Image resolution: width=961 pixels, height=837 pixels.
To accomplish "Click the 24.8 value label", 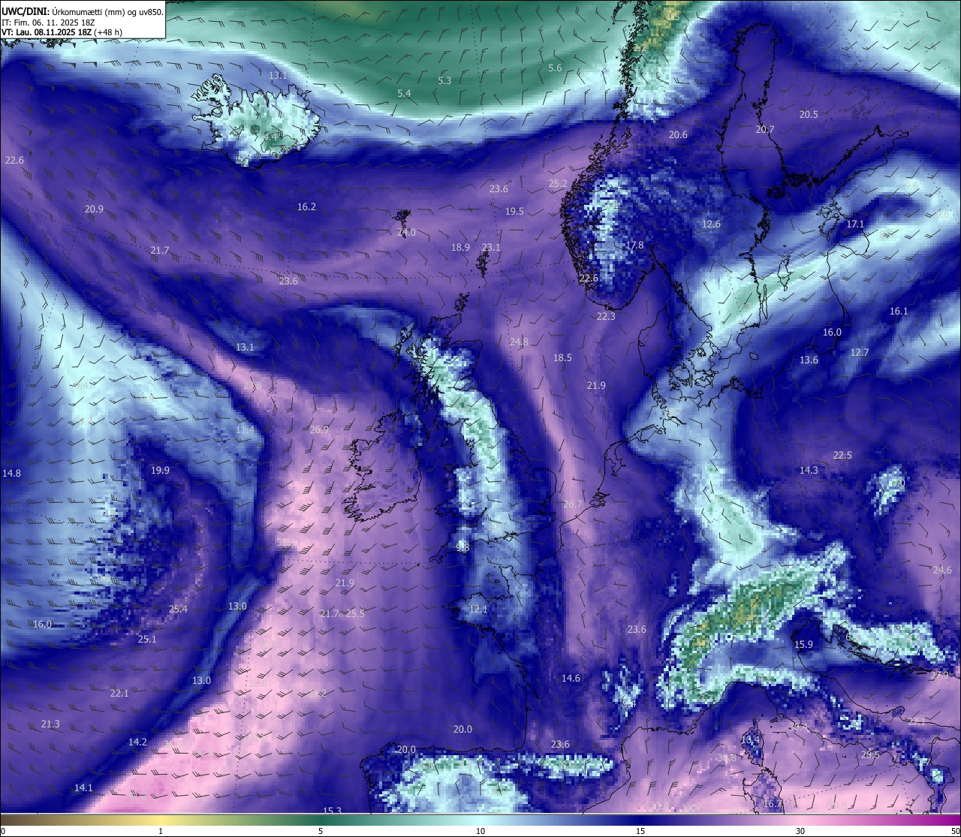I will coord(519,342).
